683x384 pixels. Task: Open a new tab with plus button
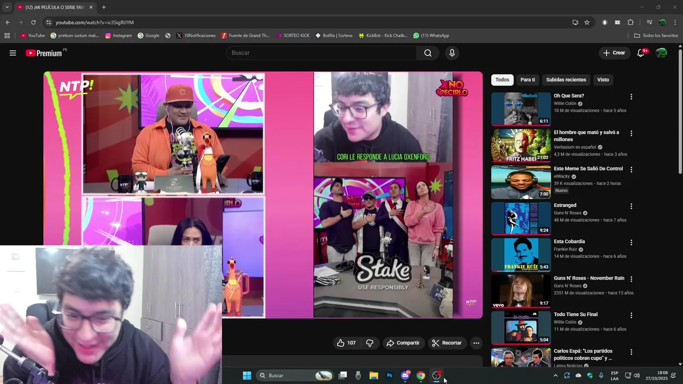[104, 7]
